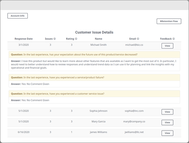Click the michael@biz.co email address
The image size is (189, 143).
coord(134,45)
